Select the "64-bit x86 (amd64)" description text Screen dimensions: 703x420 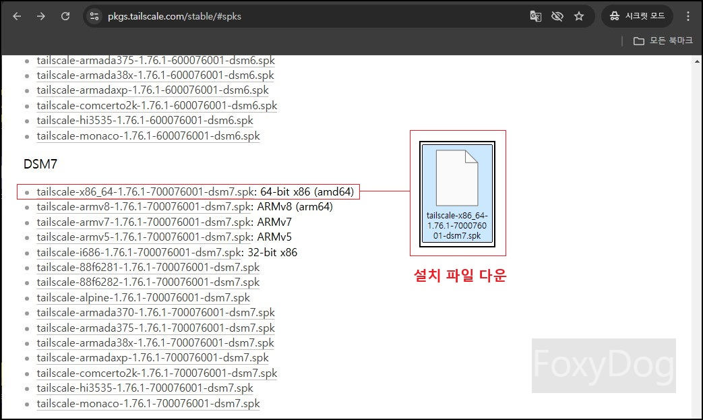pos(307,191)
